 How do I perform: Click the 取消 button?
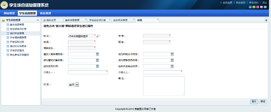pos(263,102)
